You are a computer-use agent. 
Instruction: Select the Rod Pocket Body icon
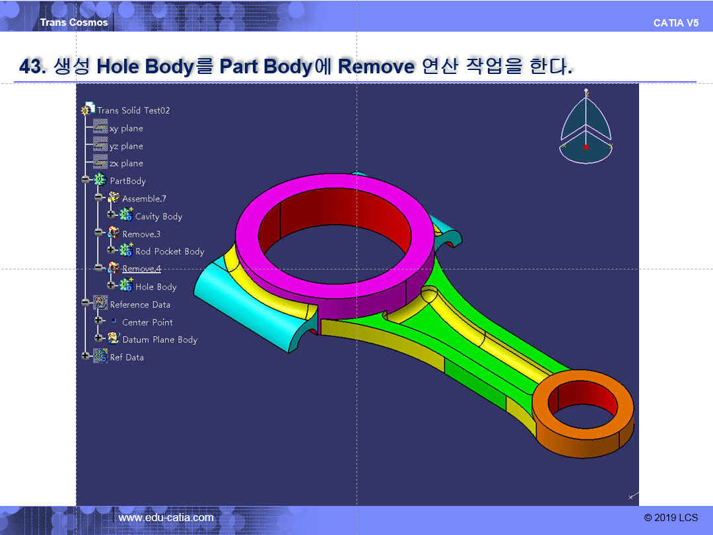coord(126,250)
